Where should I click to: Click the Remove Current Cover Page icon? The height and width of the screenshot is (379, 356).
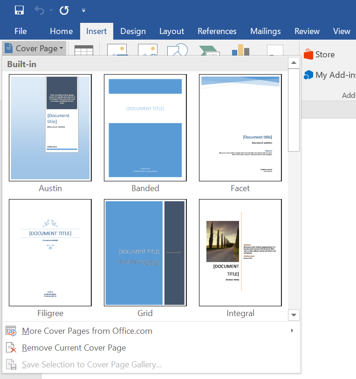[x=11, y=348]
